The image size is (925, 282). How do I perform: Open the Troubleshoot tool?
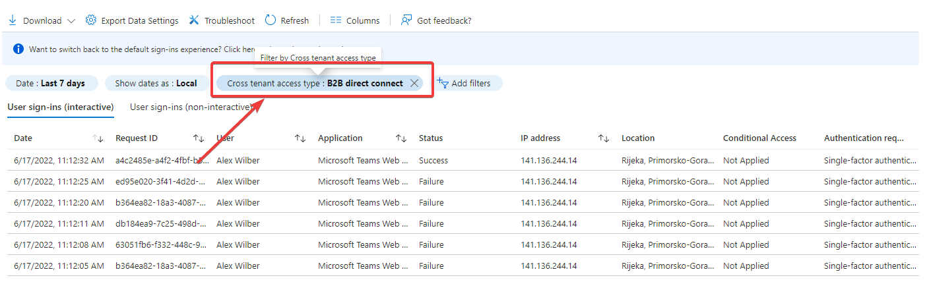pos(222,20)
